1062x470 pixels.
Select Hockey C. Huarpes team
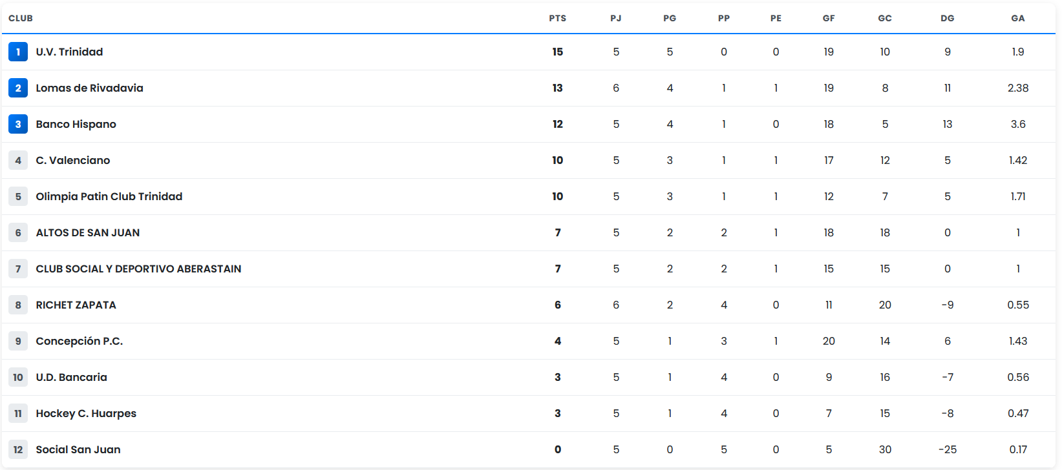pos(86,413)
